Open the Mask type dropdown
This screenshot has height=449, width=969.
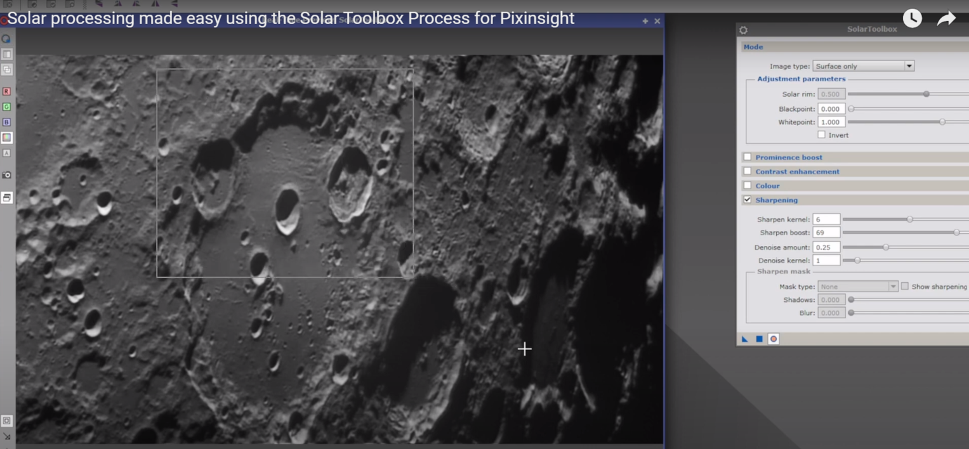point(858,287)
